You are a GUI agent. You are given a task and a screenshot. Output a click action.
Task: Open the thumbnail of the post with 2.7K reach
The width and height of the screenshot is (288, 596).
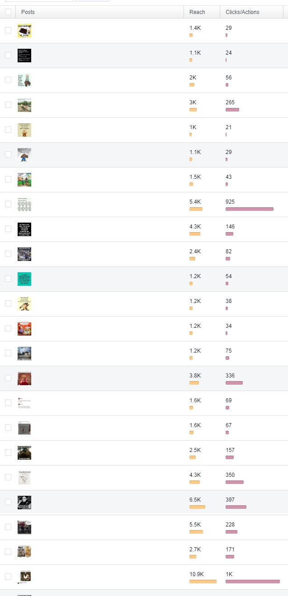coord(24,552)
